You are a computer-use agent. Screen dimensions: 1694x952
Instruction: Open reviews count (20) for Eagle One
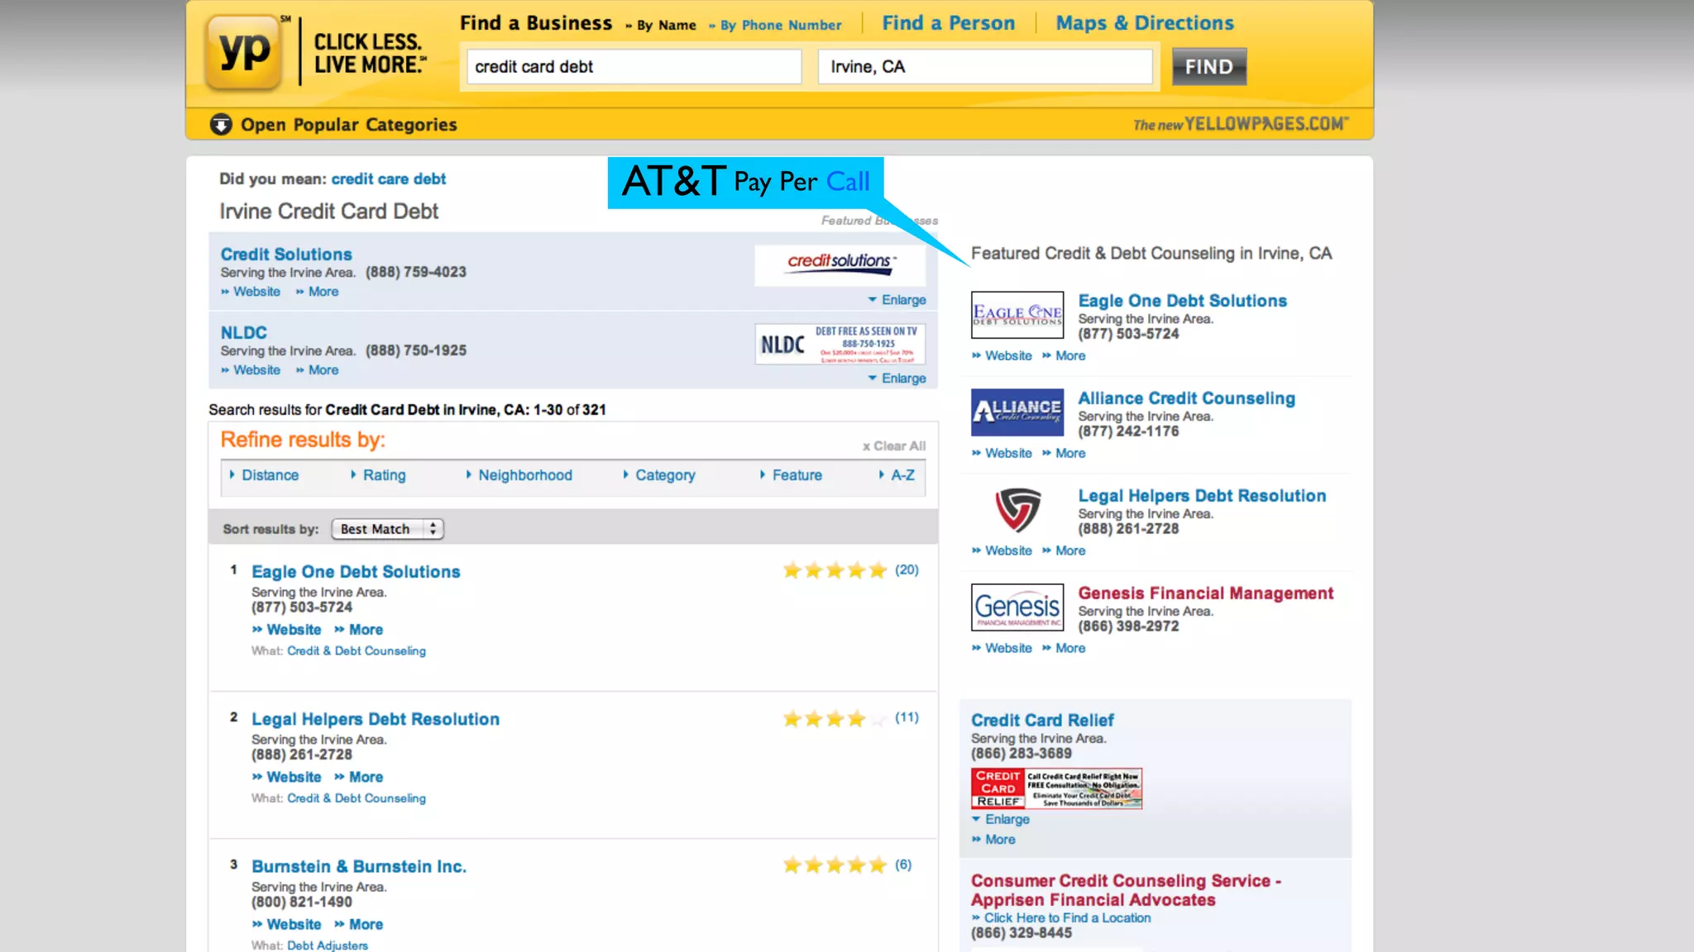907,570
